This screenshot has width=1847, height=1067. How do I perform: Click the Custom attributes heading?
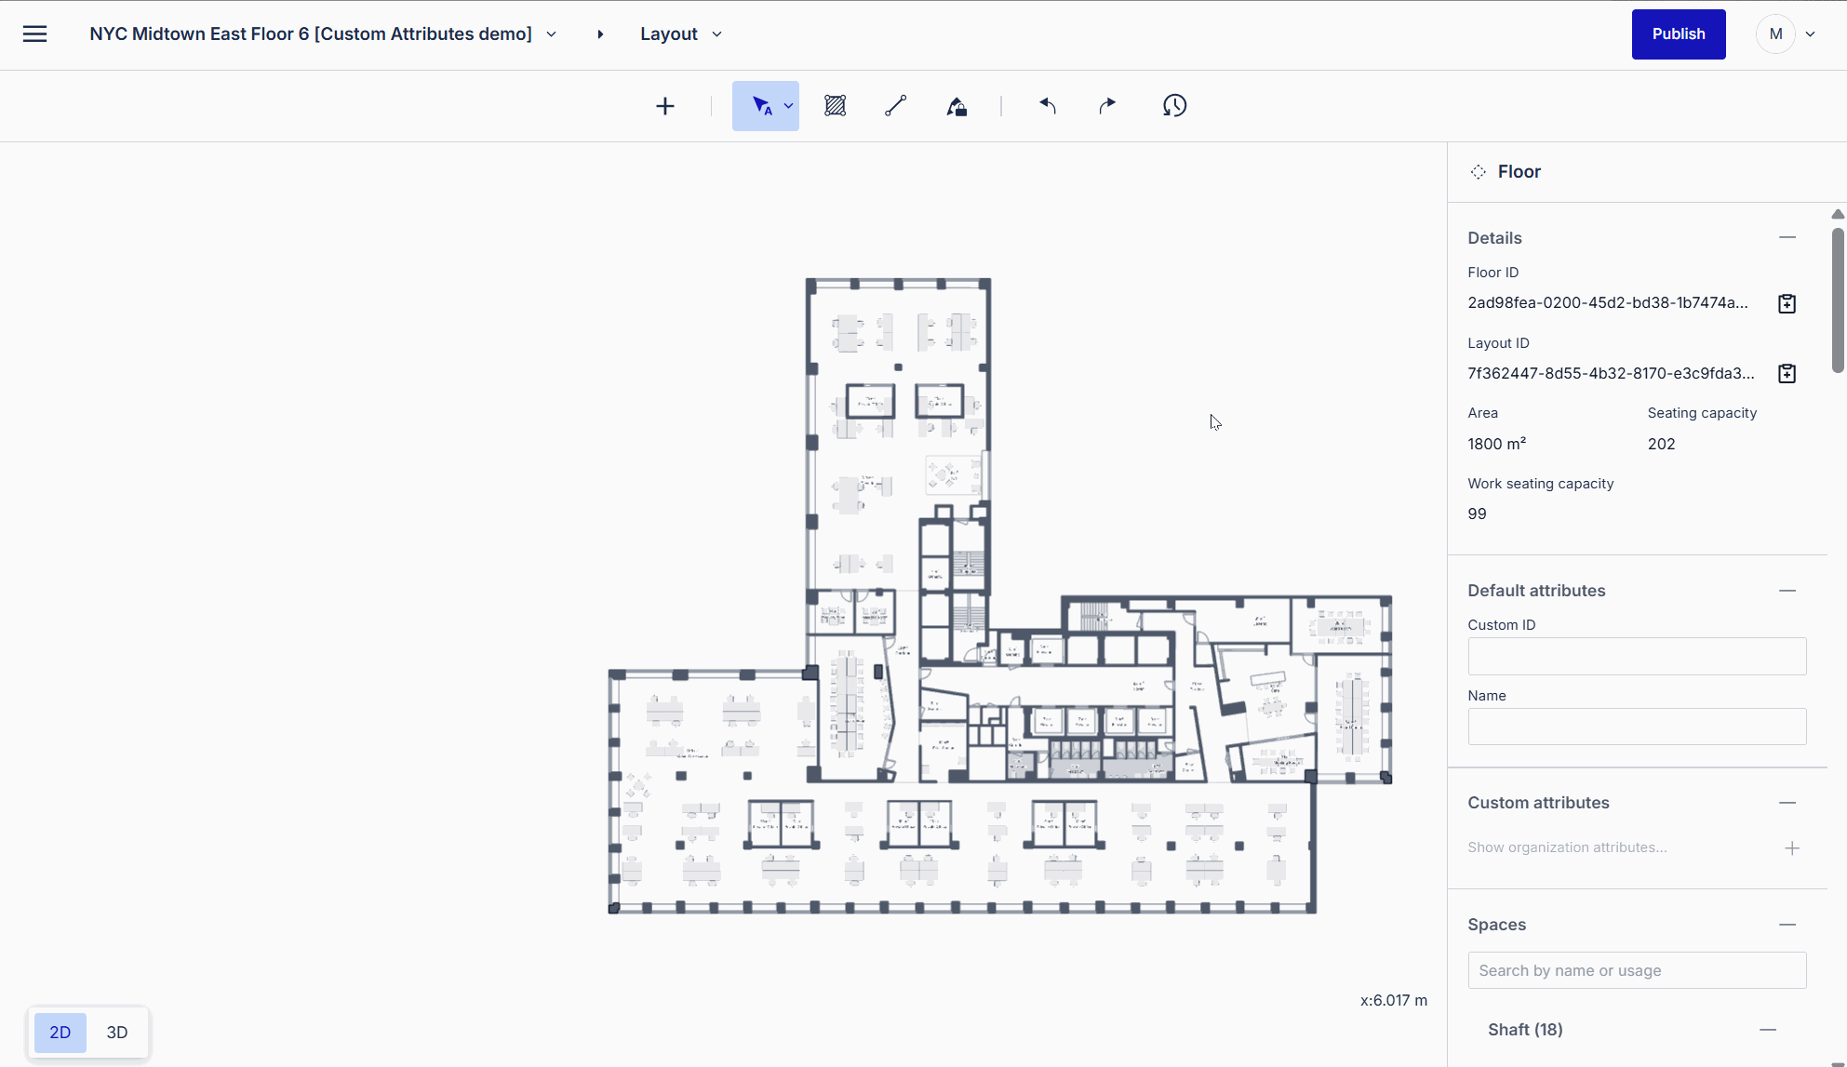[1538, 803]
